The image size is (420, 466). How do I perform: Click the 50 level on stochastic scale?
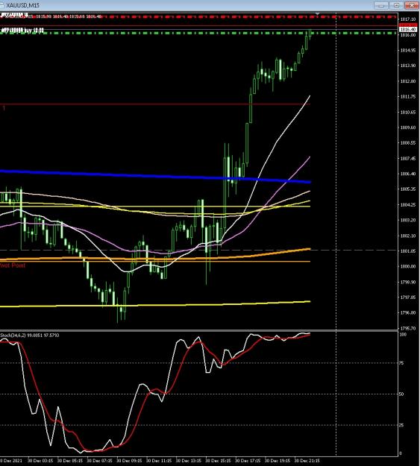[401, 394]
